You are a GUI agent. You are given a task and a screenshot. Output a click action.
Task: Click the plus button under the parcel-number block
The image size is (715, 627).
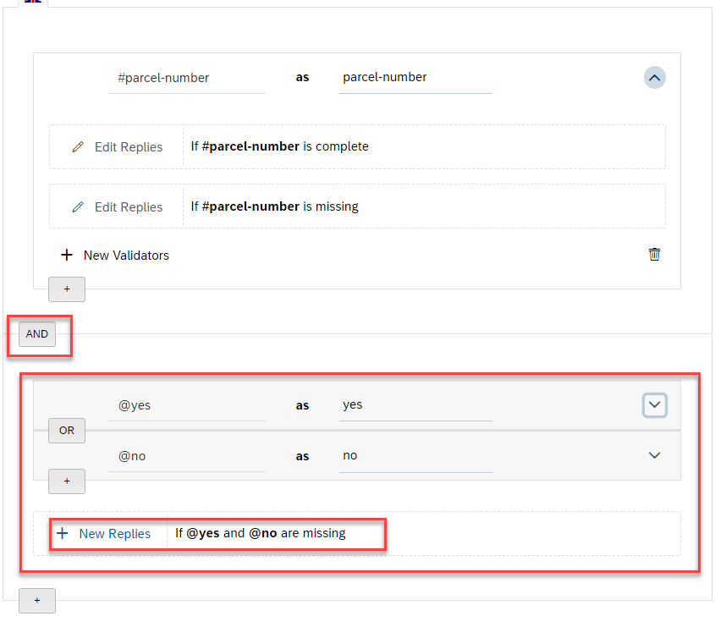(x=67, y=289)
